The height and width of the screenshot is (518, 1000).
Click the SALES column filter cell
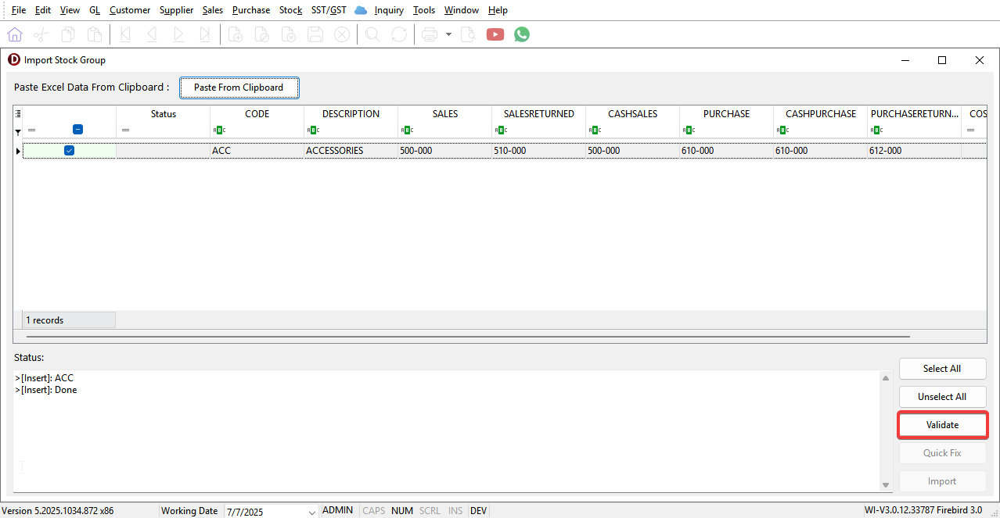click(x=444, y=130)
